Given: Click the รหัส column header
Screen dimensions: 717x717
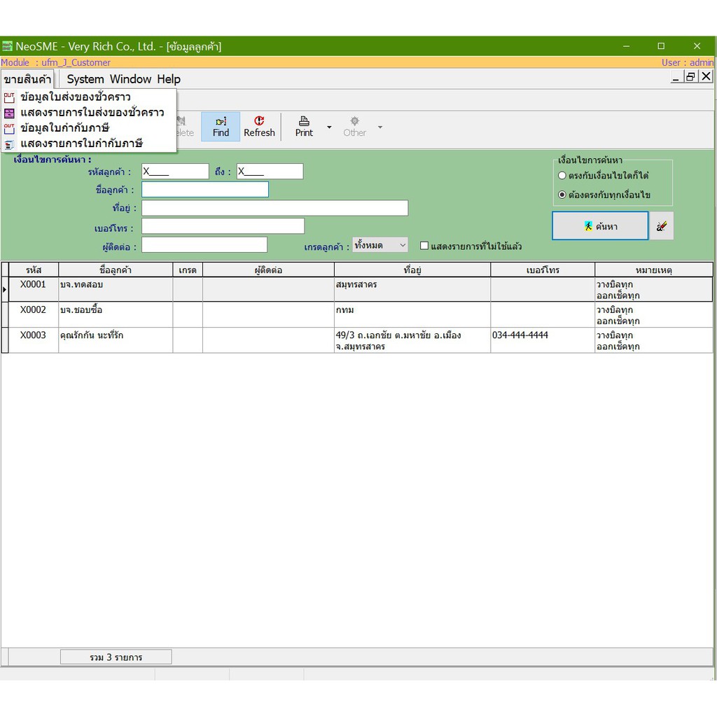Looking at the screenshot, I should point(34,270).
